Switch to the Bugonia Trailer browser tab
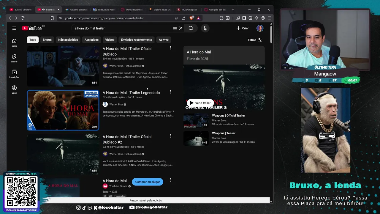Viewport: 380px width, 214px height. pyautogui.click(x=21, y=10)
